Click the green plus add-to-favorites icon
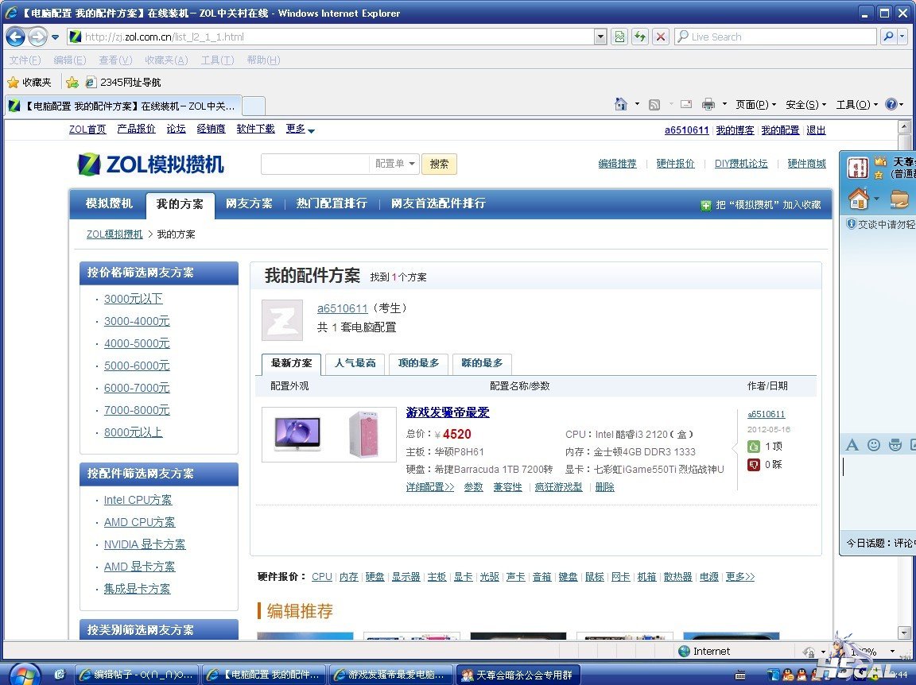The image size is (916, 685). [x=706, y=205]
